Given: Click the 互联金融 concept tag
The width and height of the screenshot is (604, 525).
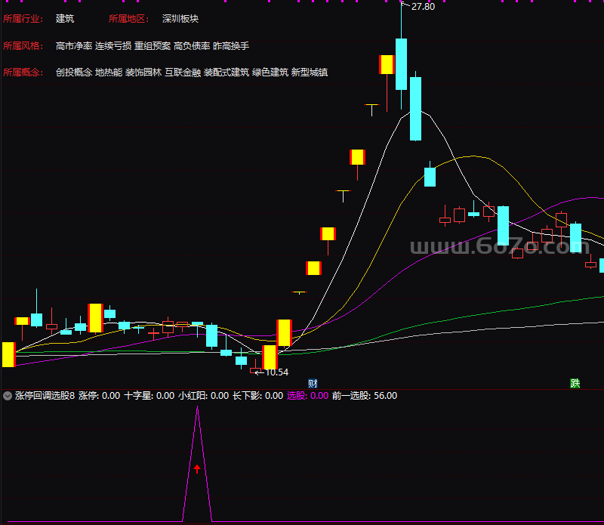Looking at the screenshot, I should 182,73.
